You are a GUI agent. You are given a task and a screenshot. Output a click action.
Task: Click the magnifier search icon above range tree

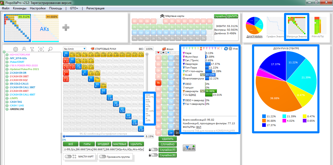pos(50,49)
